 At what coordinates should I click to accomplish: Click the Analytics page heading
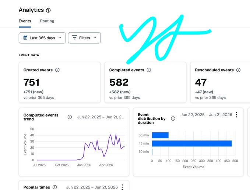click(31, 10)
